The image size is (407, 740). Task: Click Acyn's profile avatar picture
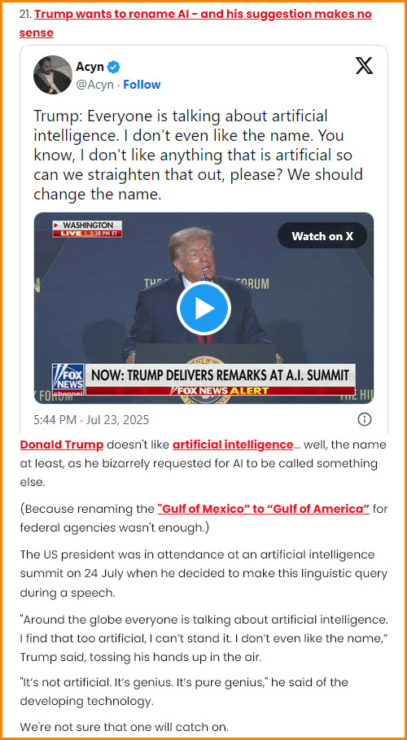(x=53, y=75)
